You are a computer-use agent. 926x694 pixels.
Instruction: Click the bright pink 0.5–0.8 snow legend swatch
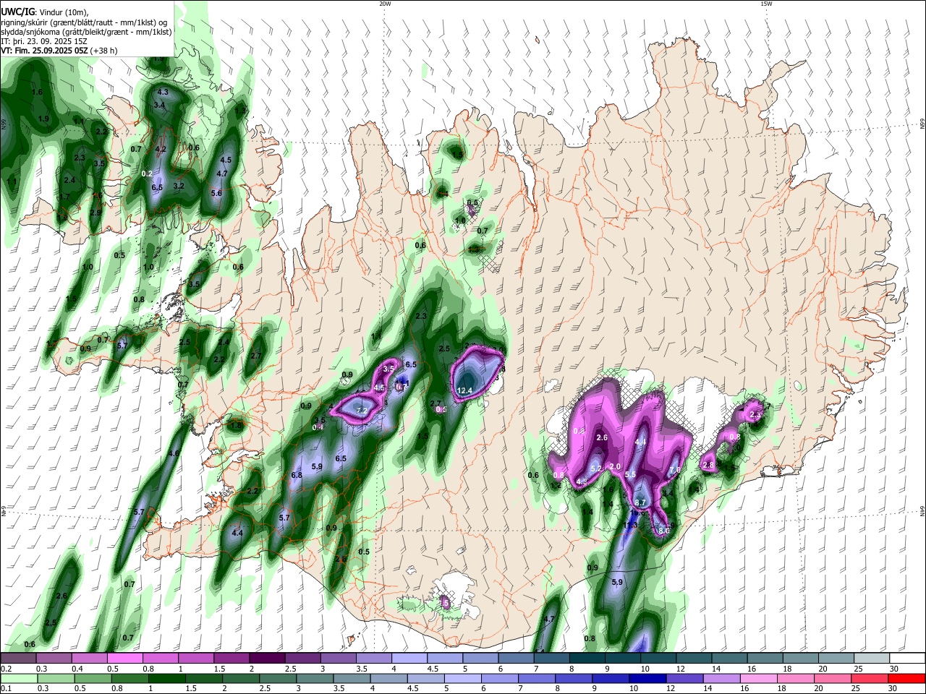coord(124,659)
